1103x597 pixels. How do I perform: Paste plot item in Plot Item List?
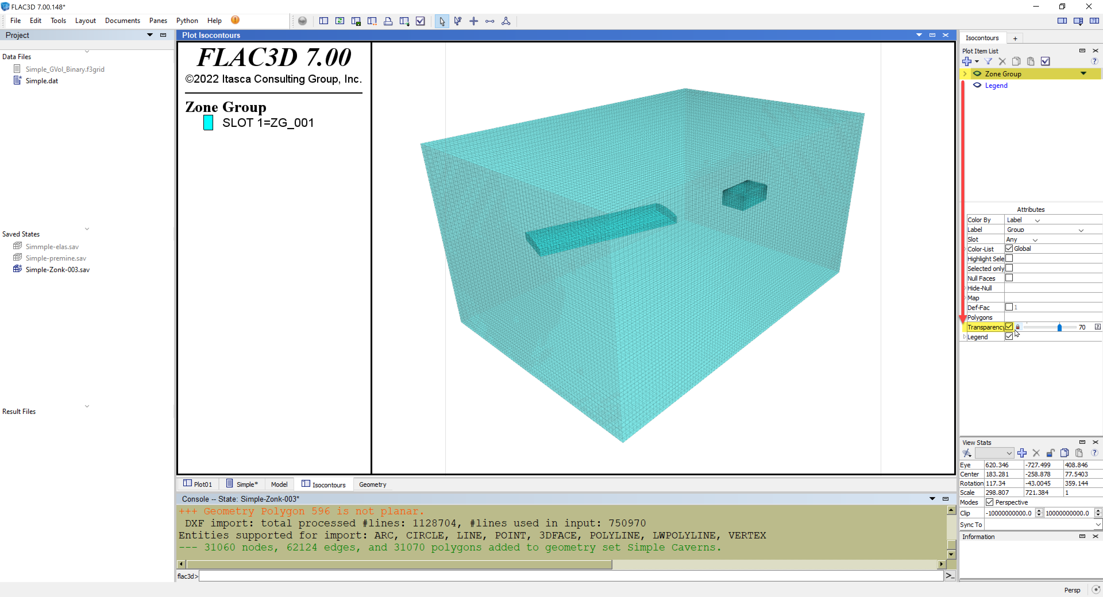(1031, 61)
